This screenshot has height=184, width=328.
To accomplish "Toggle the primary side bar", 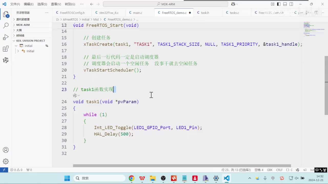I will point(279,4).
